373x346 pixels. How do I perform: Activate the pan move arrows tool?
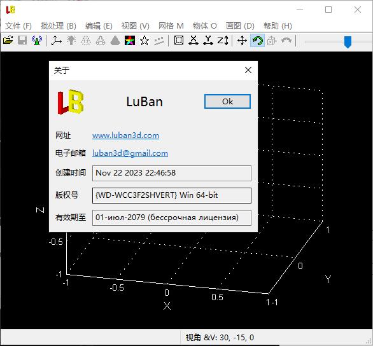pos(242,41)
